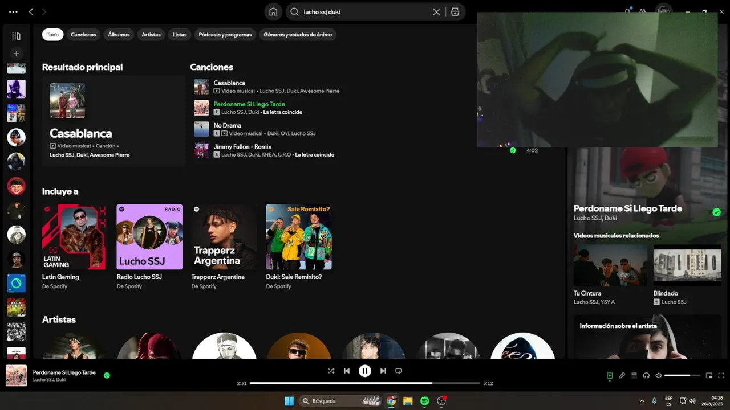Open the track title in the bottom player bar

(64, 372)
